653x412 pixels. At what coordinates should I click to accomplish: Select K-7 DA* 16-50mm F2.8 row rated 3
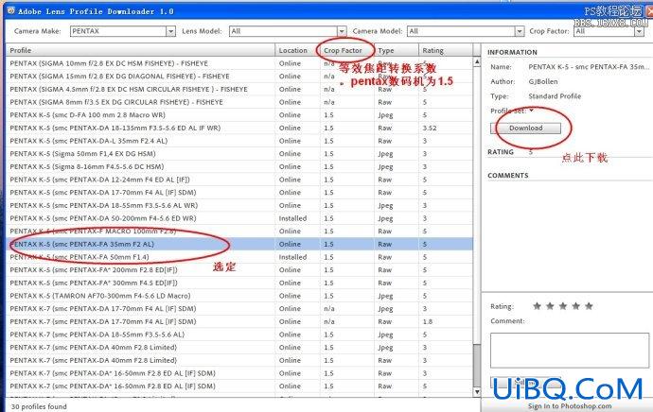click(239, 373)
